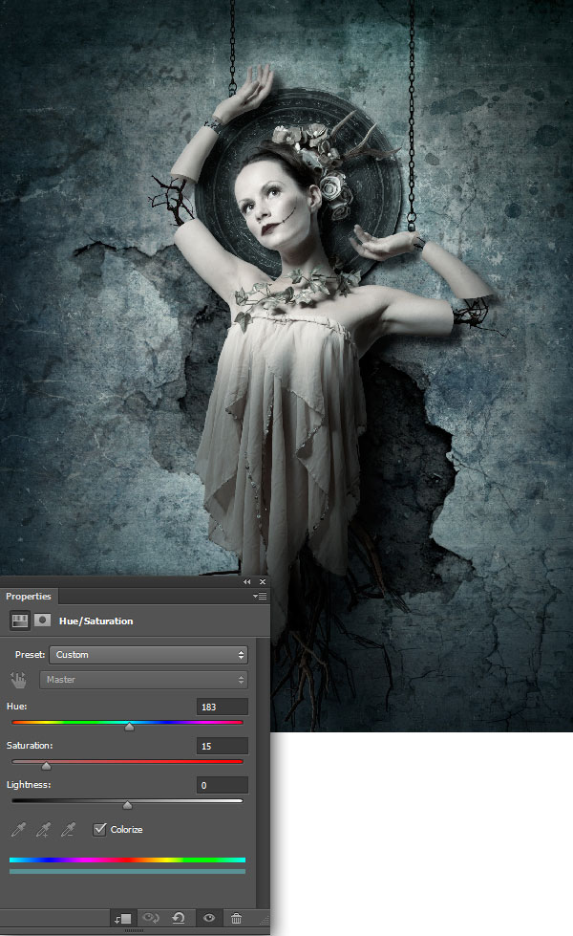This screenshot has height=936, width=573.
Task: Select the Add to Sample eyedropper
Action: click(x=44, y=829)
